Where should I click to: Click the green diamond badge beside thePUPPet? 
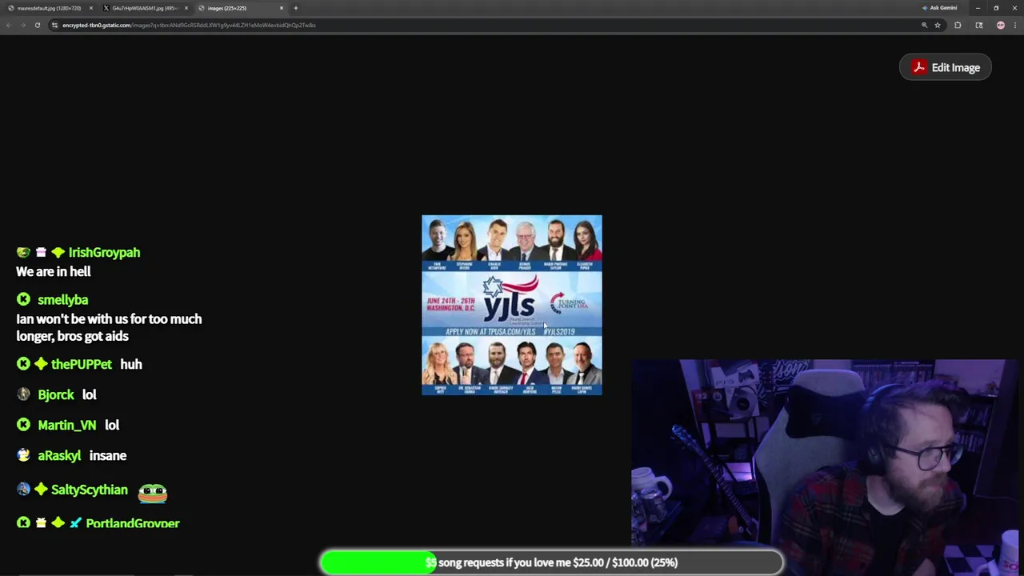(41, 364)
